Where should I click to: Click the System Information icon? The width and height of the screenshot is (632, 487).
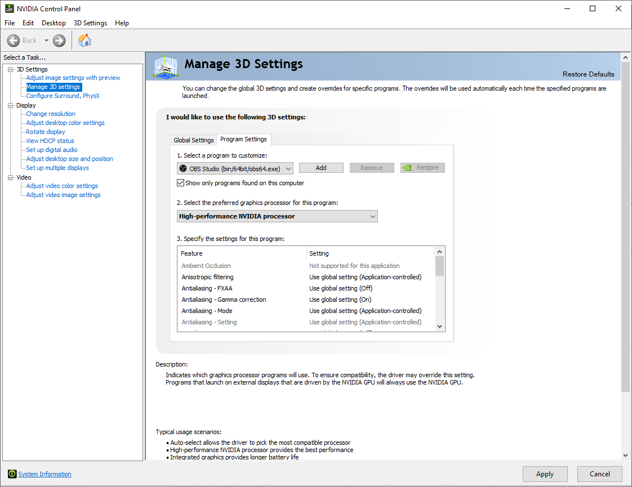(11, 474)
